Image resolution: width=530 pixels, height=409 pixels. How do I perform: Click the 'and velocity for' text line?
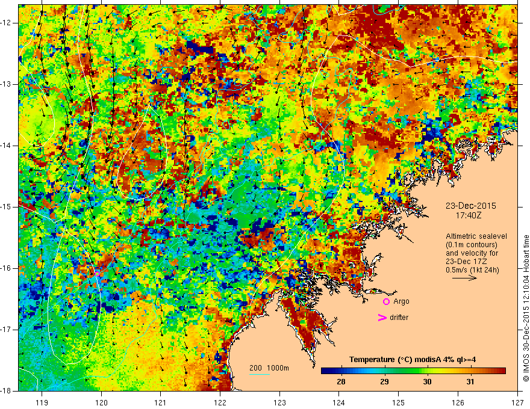click(x=472, y=253)
